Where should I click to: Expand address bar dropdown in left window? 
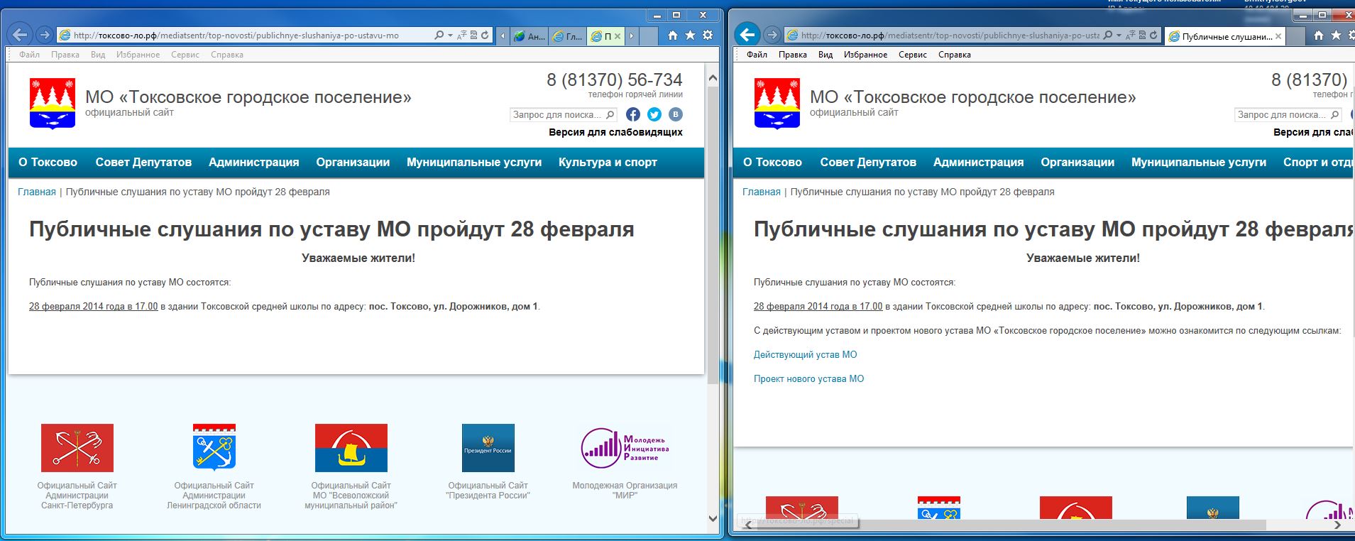[450, 35]
